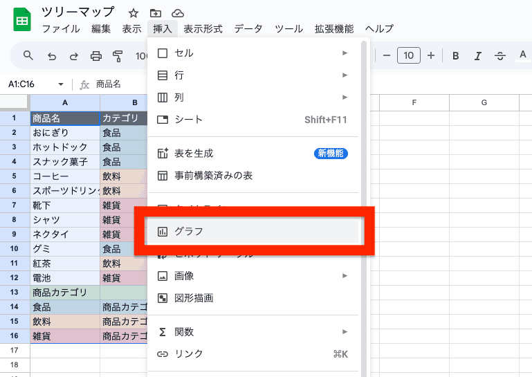Click the cloud save status icon
The height and width of the screenshot is (377, 532).
pos(177,13)
